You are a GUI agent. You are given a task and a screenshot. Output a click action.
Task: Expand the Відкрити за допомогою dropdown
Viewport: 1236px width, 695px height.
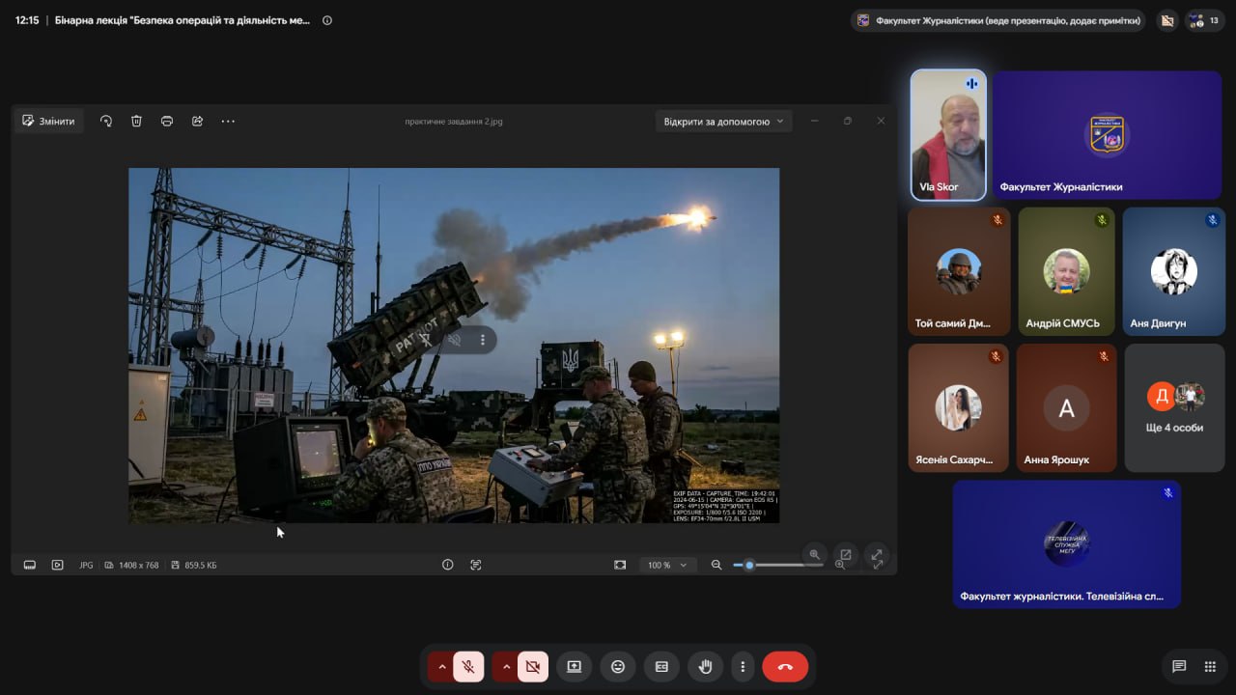724,122
